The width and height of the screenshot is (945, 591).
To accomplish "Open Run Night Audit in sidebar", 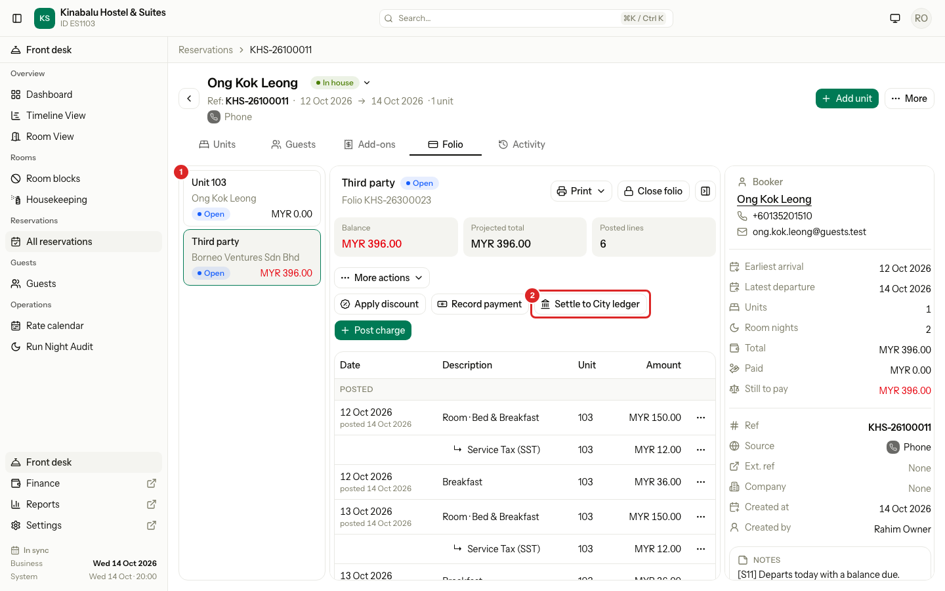I will 83,347.
